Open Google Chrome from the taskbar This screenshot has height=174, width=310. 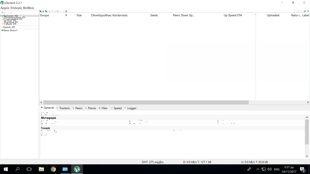point(53,169)
